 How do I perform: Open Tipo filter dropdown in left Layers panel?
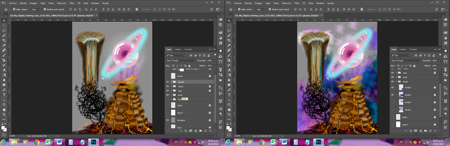pos(176,55)
